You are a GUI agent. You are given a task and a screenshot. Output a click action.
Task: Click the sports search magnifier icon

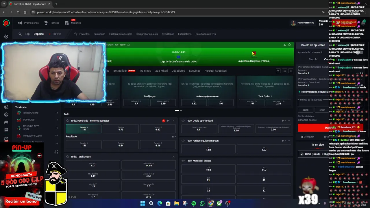tap(20, 34)
